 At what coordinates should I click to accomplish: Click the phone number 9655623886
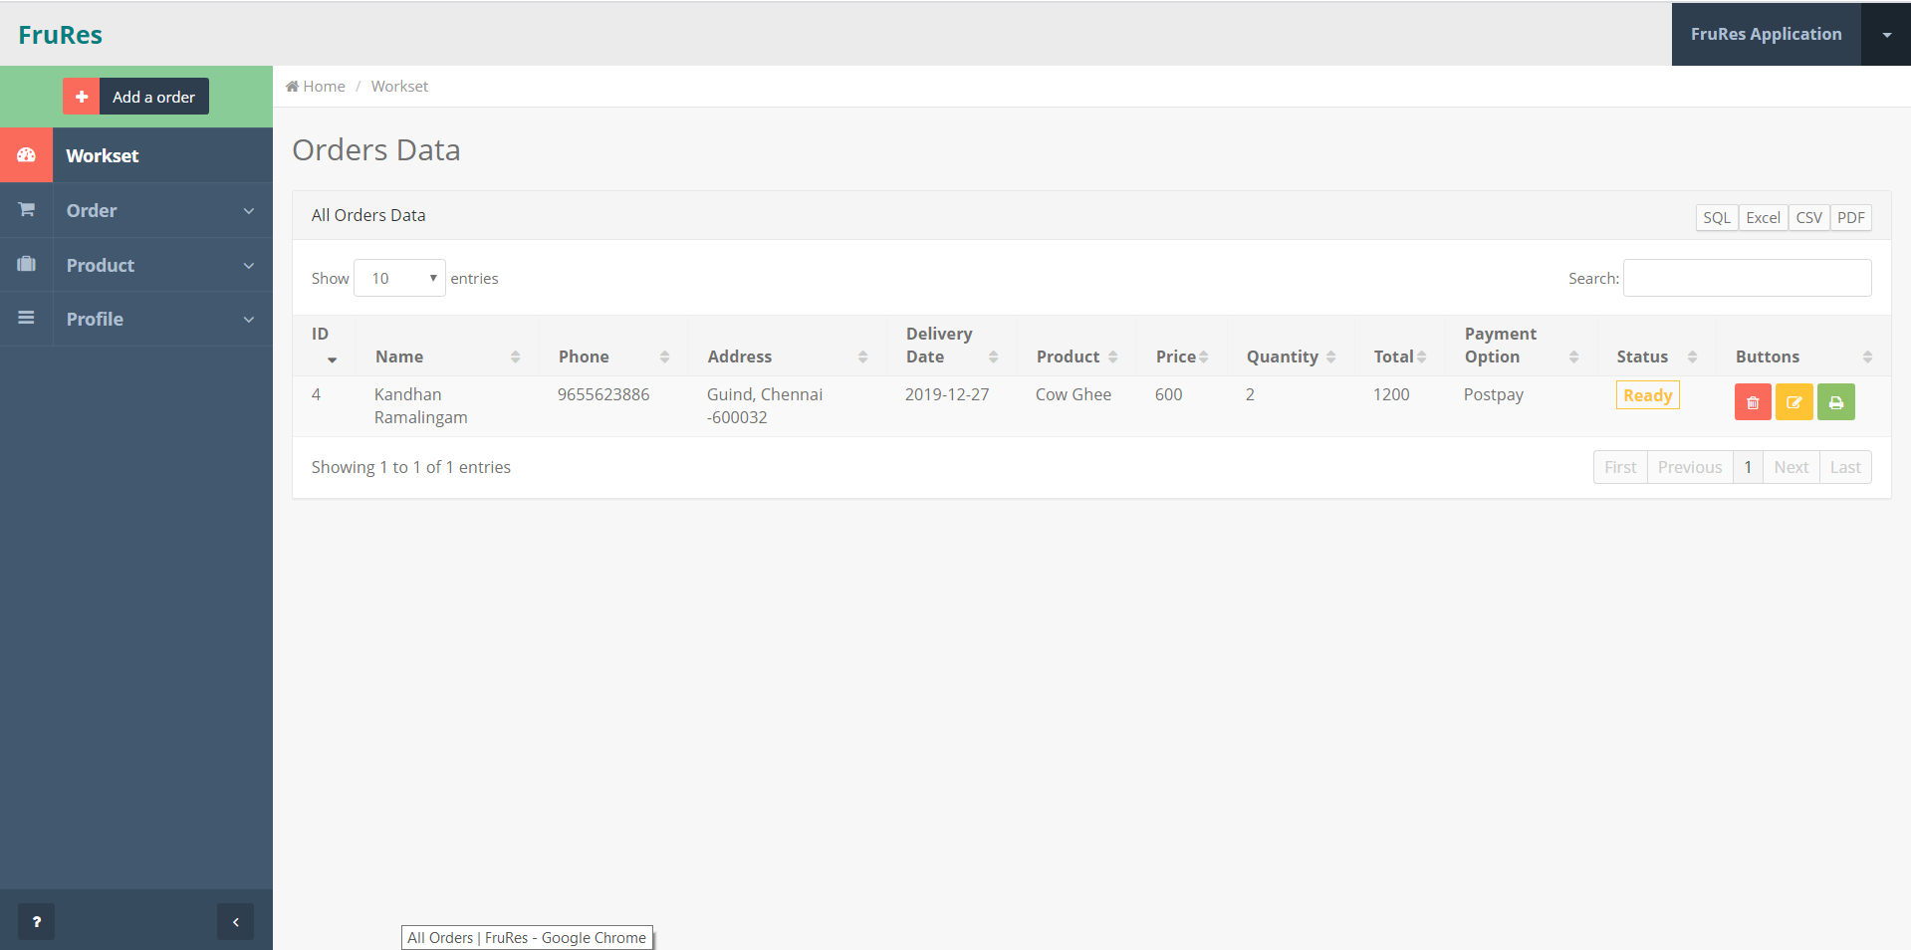(x=603, y=394)
